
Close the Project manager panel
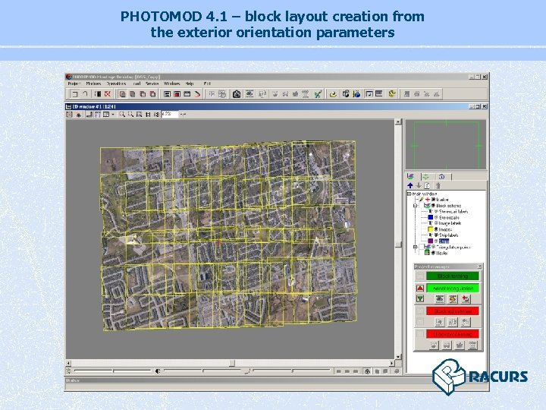(479, 266)
